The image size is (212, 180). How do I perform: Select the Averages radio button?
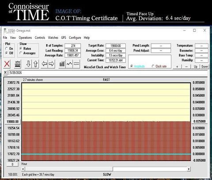[x=21, y=53]
